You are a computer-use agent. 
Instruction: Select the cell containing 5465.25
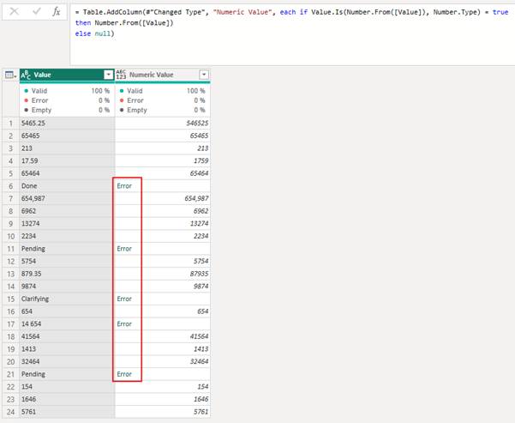tap(65, 123)
